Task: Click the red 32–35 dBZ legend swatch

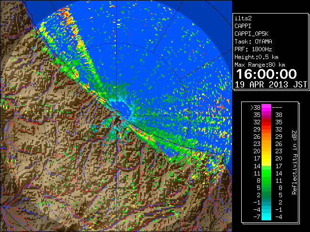Action: [x=266, y=122]
